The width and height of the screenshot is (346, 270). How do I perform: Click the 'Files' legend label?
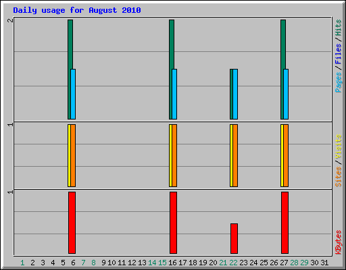[338, 53]
